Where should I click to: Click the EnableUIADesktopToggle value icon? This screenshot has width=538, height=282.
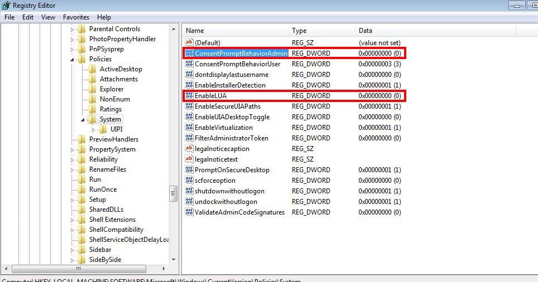(189, 117)
